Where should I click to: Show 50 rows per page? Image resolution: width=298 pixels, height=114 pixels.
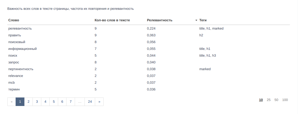coord(276,100)
